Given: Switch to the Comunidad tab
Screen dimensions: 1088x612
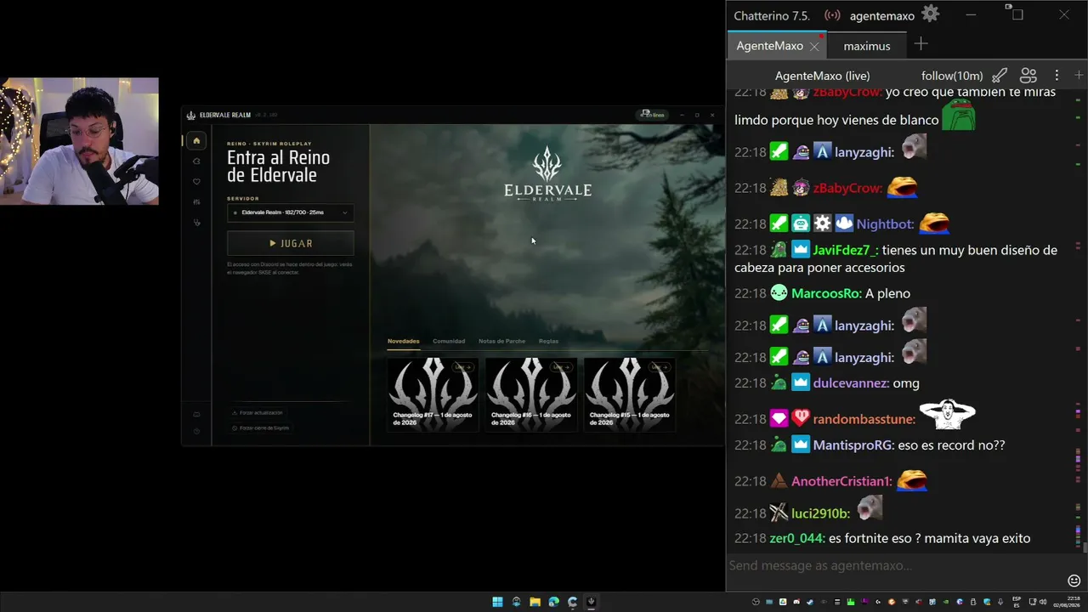Looking at the screenshot, I should click(x=449, y=341).
